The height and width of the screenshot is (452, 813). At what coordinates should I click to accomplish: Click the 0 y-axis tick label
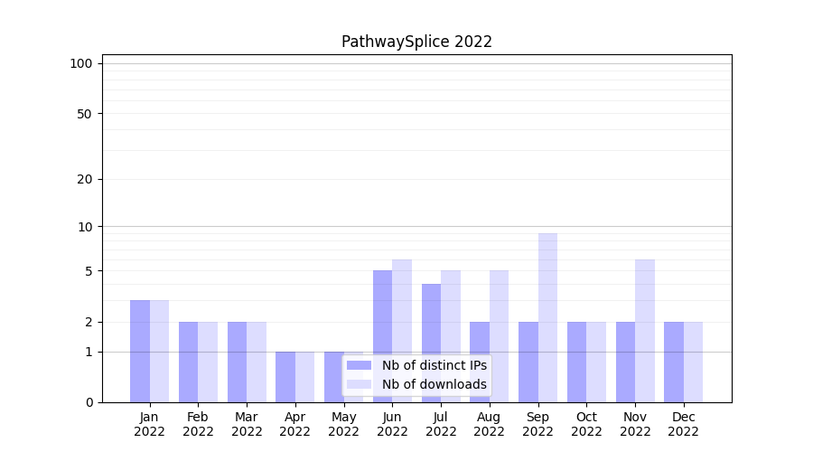click(x=89, y=402)
